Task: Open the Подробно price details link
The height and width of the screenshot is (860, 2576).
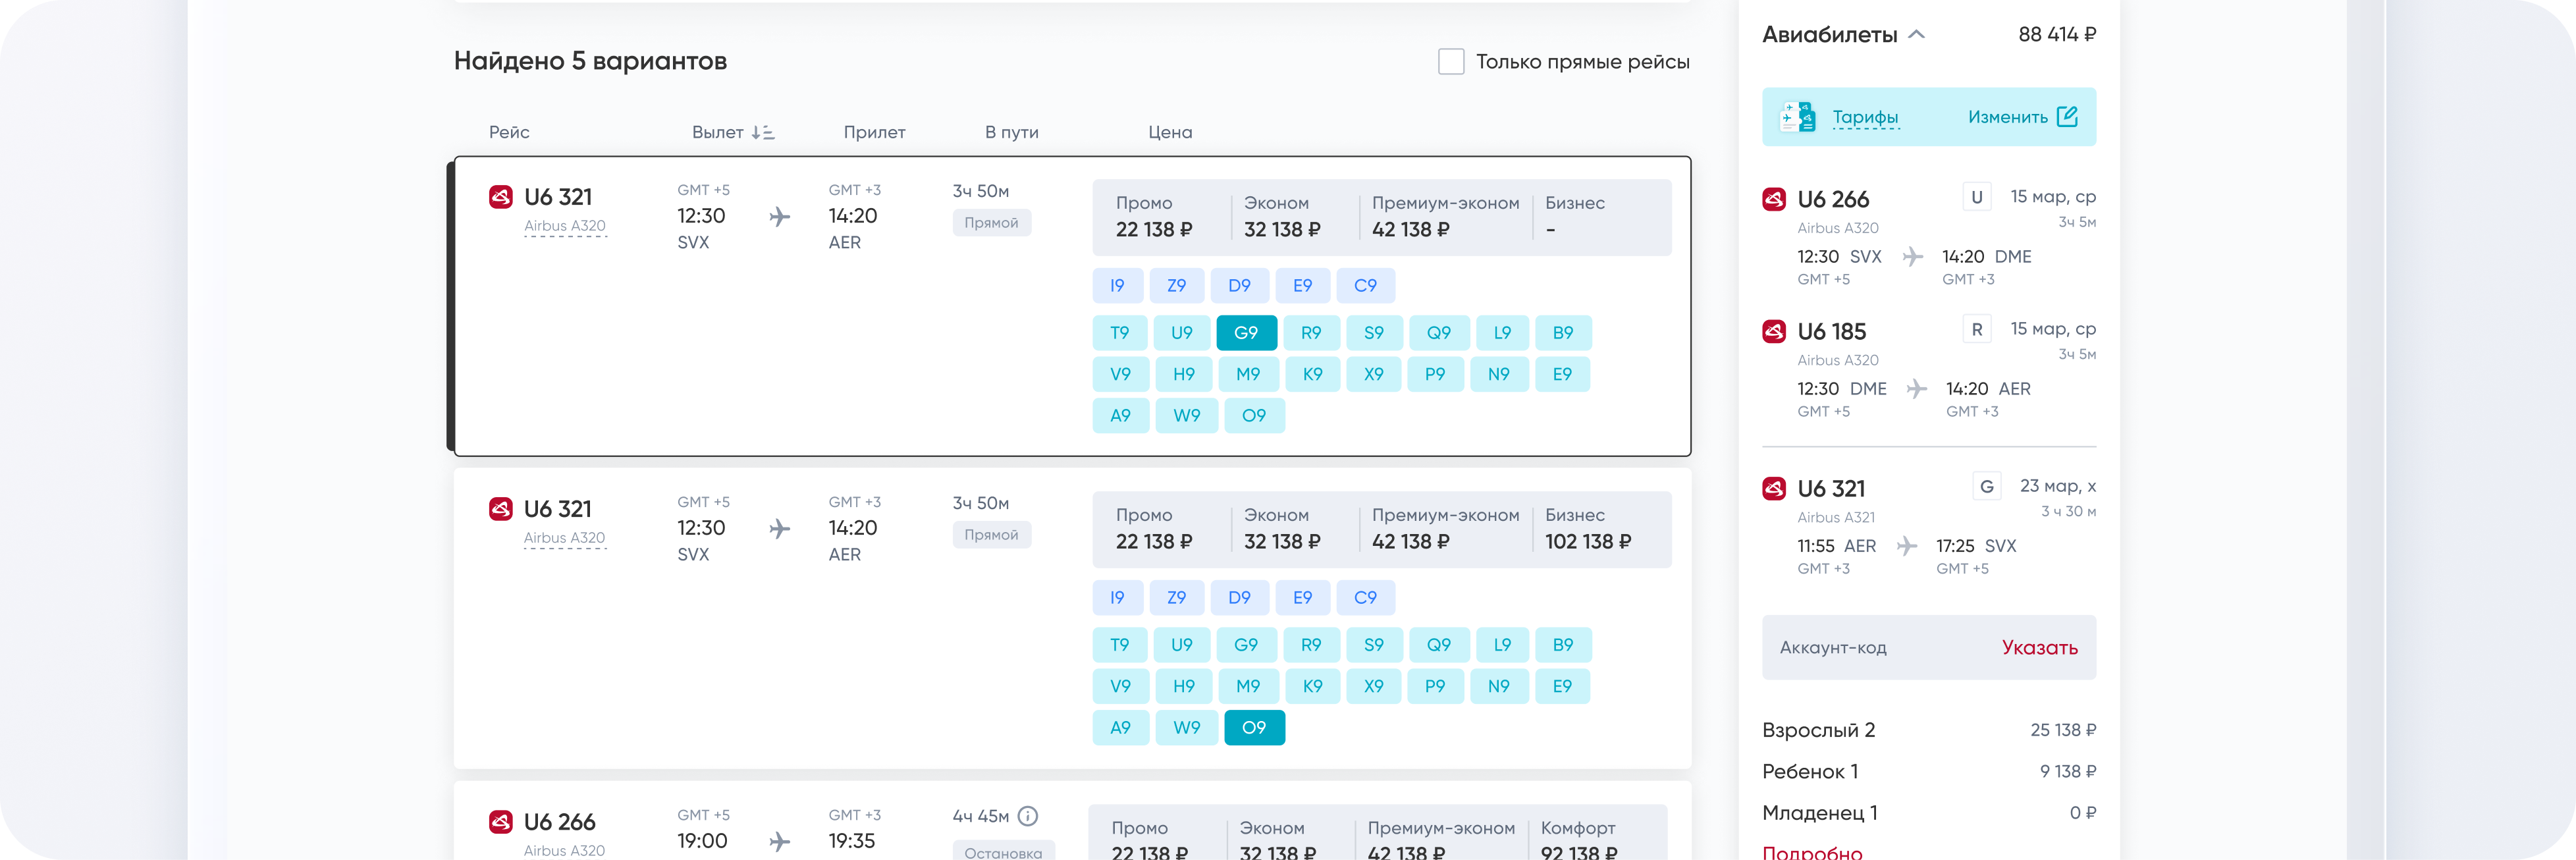Action: coord(1812,852)
